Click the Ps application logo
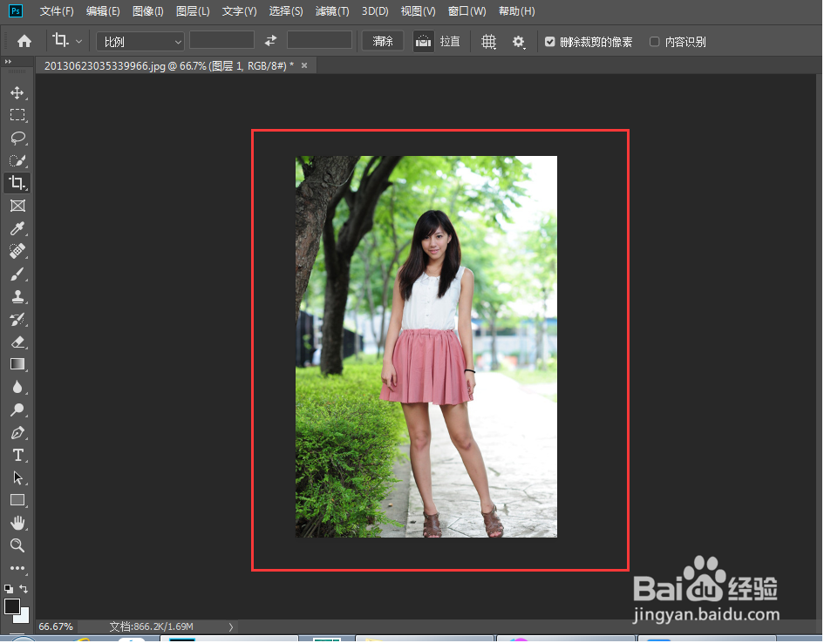The image size is (824, 643). (x=16, y=10)
